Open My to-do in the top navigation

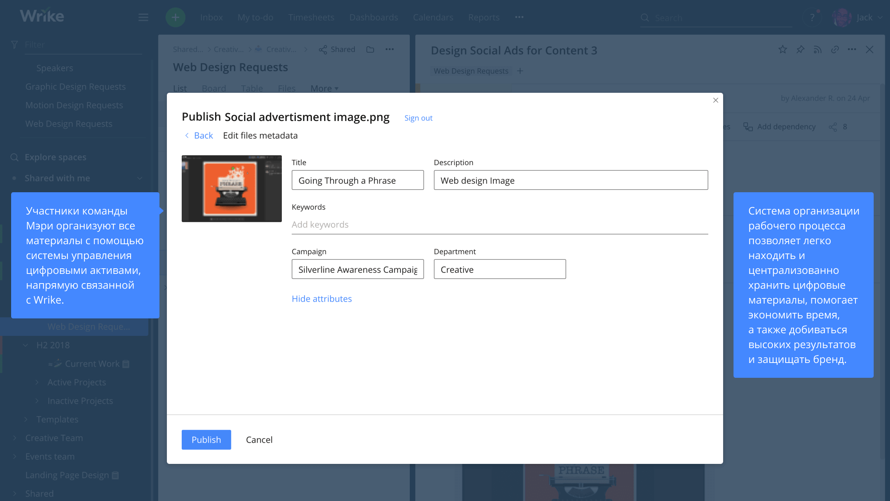256,17
